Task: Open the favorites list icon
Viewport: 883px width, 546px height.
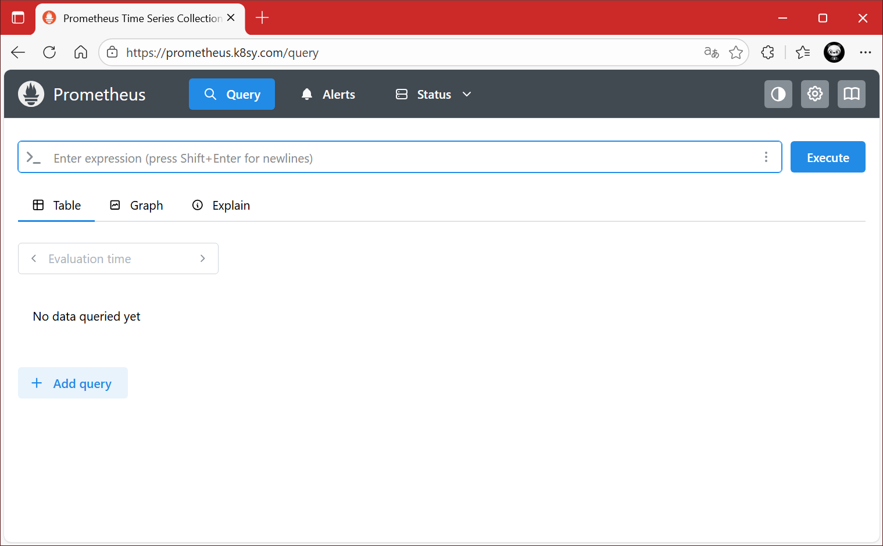Action: (803, 52)
